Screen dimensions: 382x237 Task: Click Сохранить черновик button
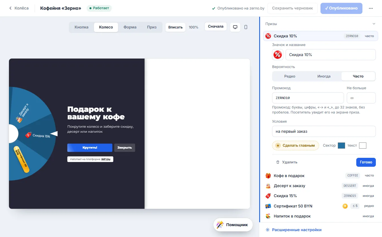[293, 8]
